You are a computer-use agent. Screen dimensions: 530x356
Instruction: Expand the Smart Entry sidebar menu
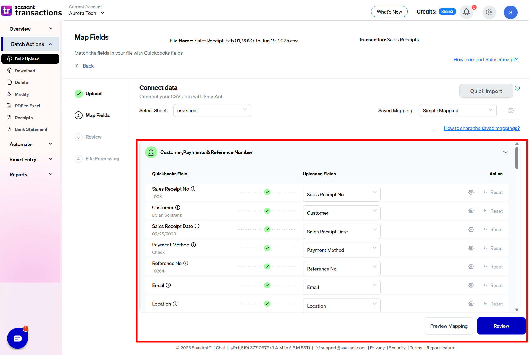click(x=30, y=159)
